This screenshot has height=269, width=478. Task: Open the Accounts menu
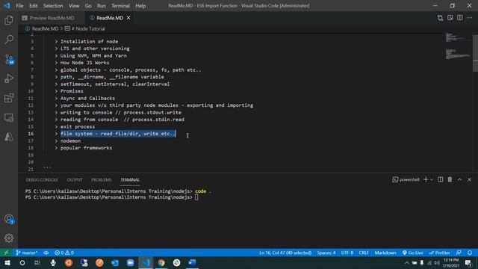pyautogui.click(x=9, y=219)
